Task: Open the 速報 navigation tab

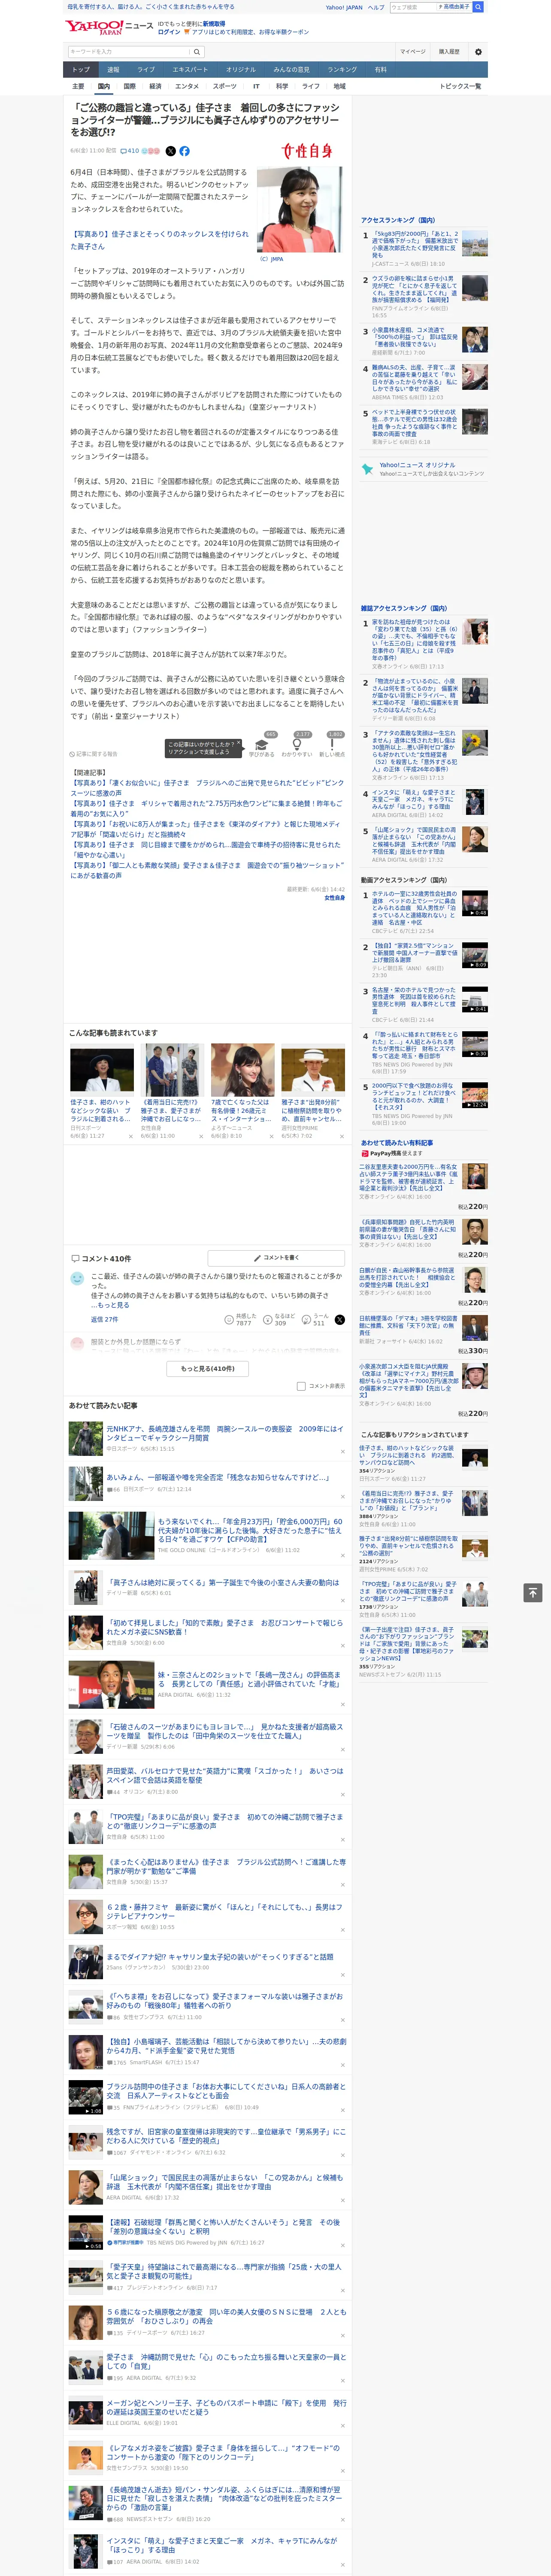Action: click(113, 69)
